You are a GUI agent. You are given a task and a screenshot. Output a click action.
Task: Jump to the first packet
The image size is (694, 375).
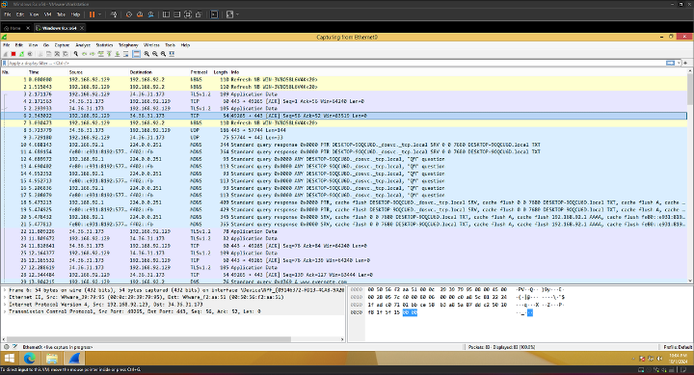pyautogui.click(x=109, y=54)
